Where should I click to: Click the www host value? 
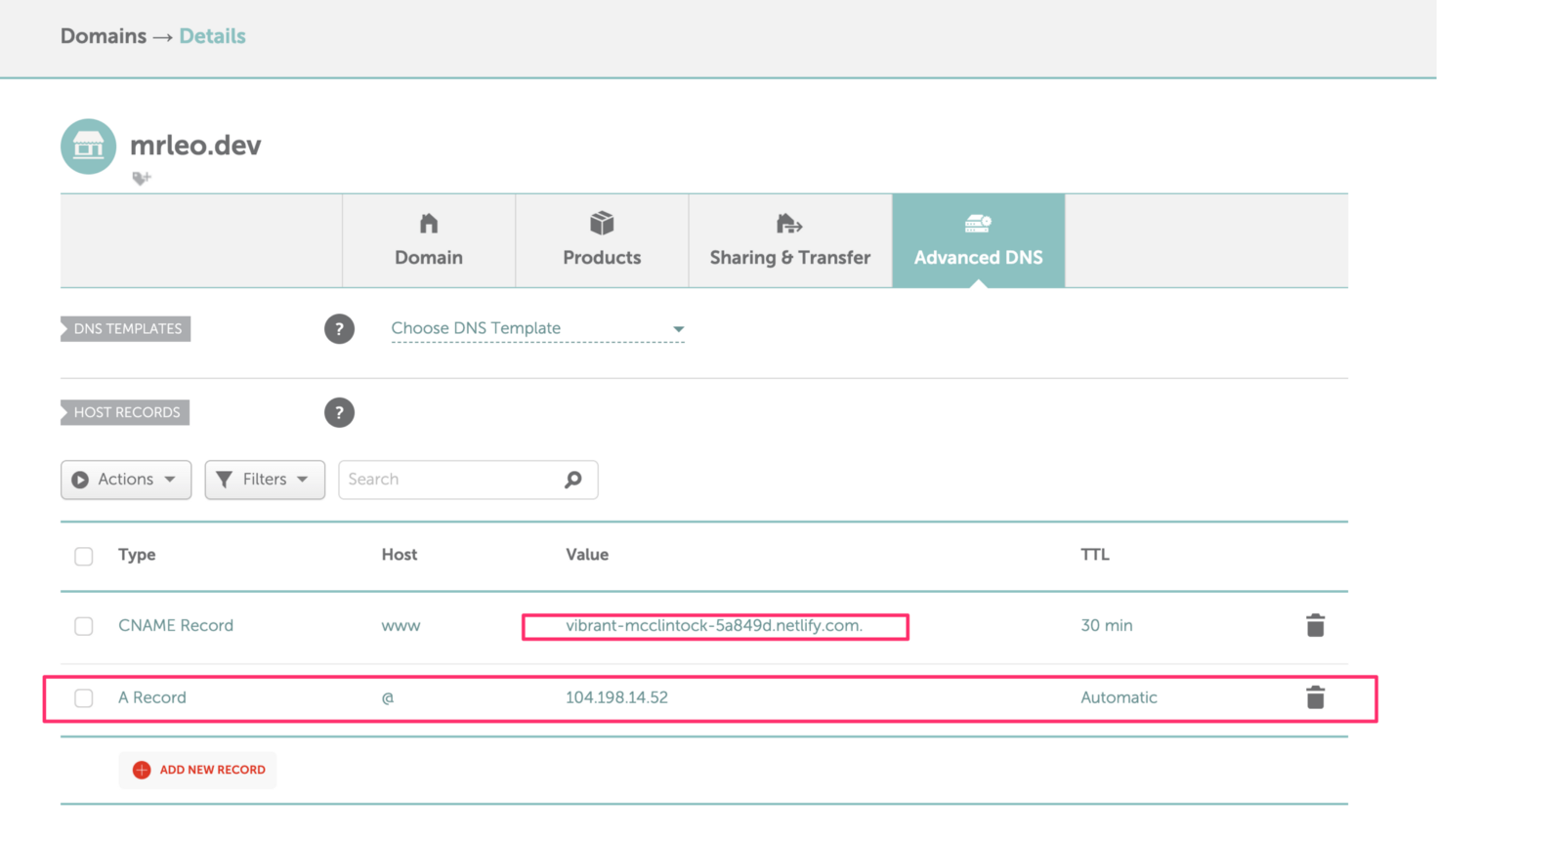401,626
